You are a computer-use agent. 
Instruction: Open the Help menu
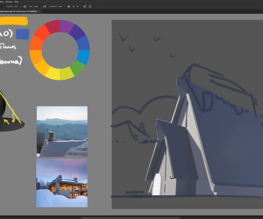[x=16, y=2]
